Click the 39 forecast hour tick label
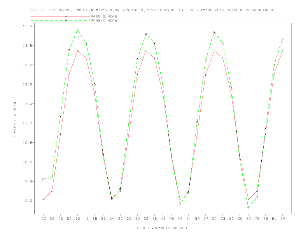308x238 pixels. coord(154,219)
